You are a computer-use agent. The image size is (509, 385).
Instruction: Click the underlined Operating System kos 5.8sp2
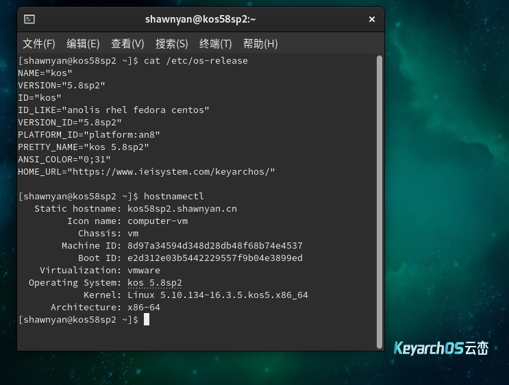click(x=155, y=283)
